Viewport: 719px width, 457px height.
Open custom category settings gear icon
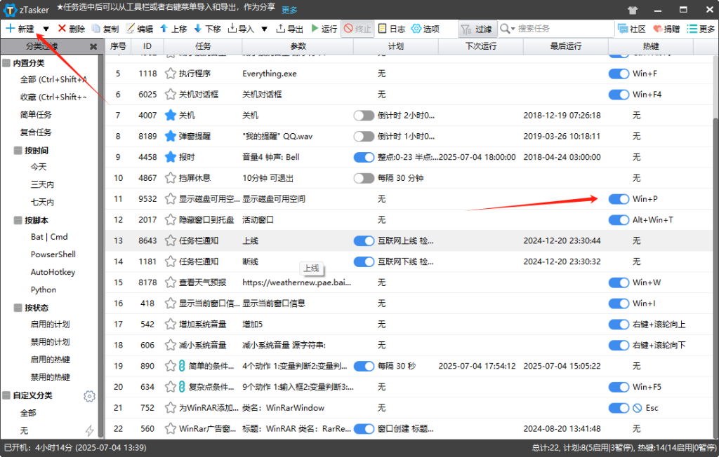[89, 396]
